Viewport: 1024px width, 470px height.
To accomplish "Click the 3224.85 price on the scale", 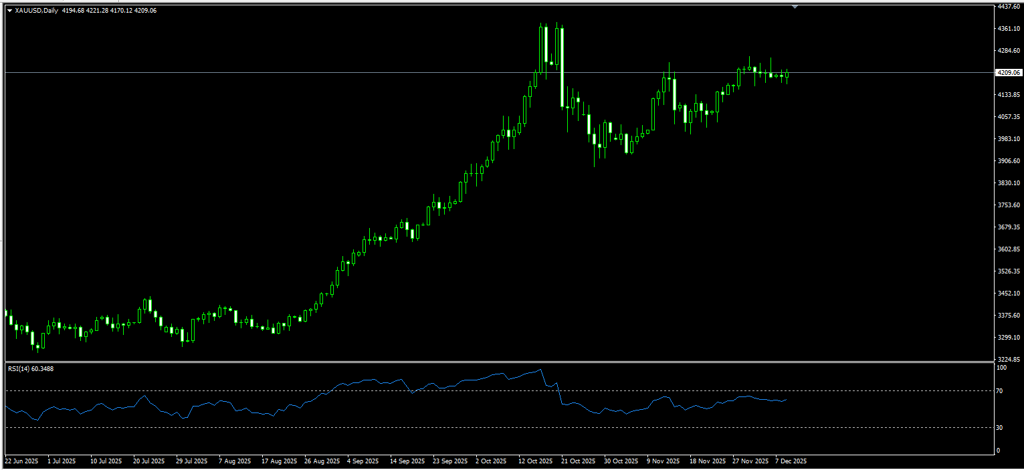I will [x=1008, y=360].
